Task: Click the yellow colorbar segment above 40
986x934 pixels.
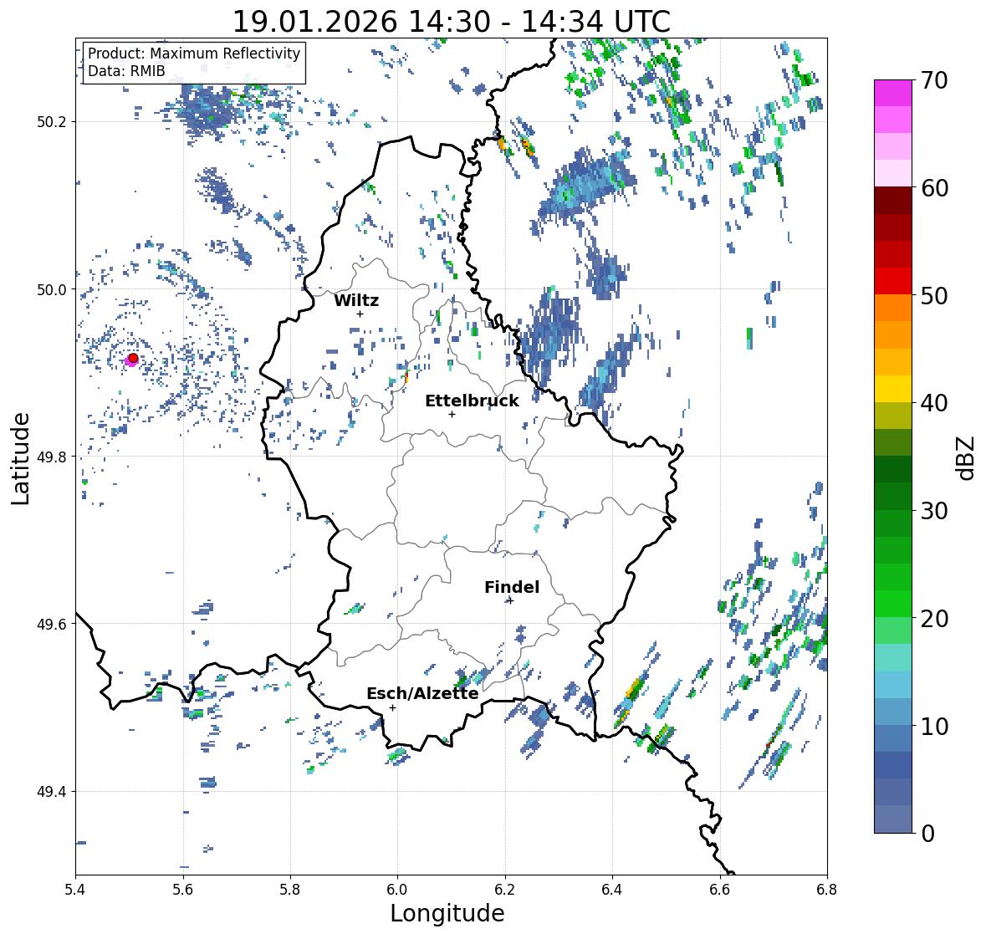Action: pos(893,389)
